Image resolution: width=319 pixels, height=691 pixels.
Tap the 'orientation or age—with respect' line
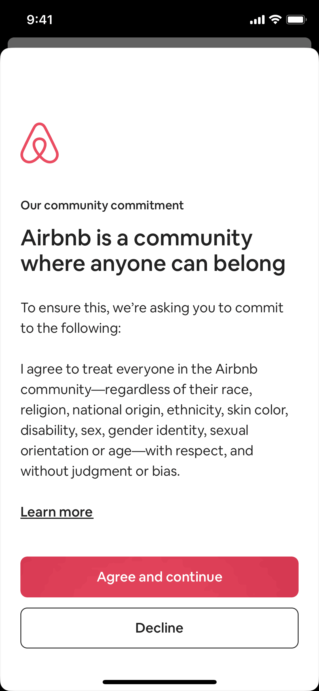point(137,451)
